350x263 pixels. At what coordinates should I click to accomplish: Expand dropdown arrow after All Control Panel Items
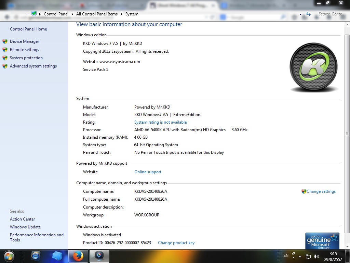(x=121, y=14)
